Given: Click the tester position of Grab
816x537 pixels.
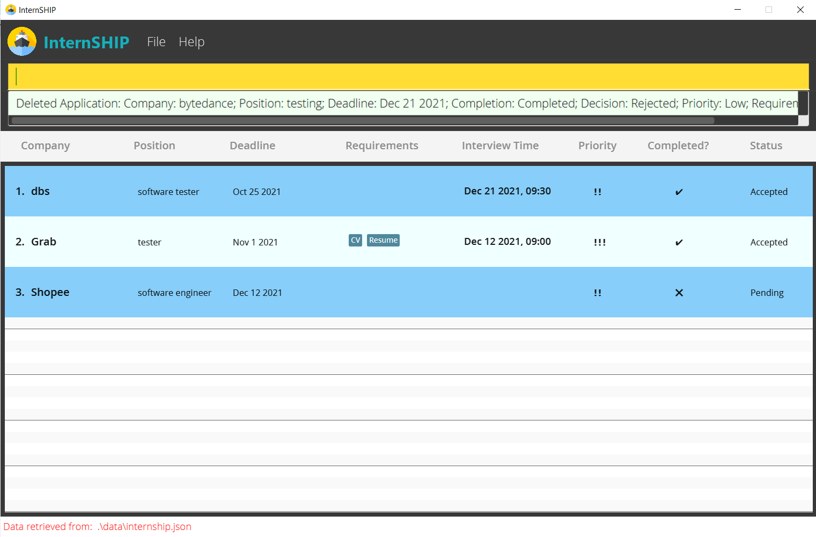Looking at the screenshot, I should coord(150,242).
